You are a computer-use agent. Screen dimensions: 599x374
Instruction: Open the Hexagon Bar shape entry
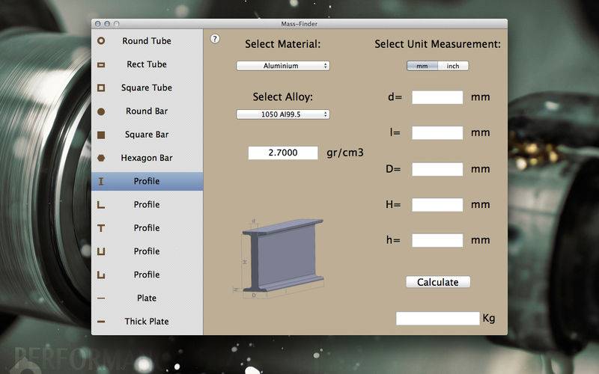pos(147,158)
